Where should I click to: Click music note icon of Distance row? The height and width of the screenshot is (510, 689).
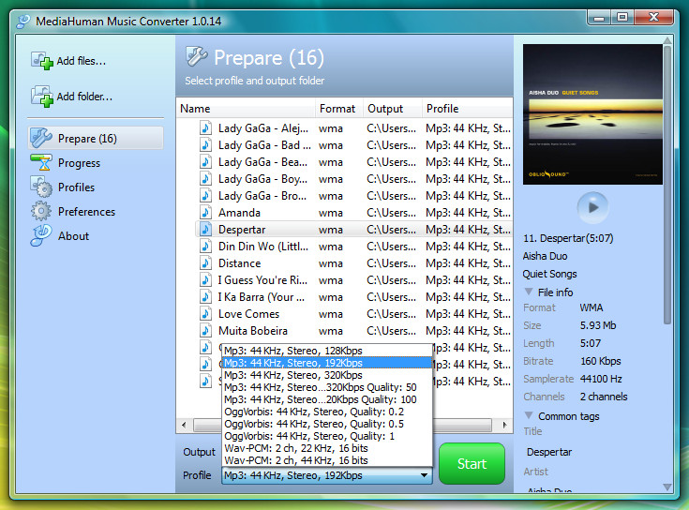[205, 262]
